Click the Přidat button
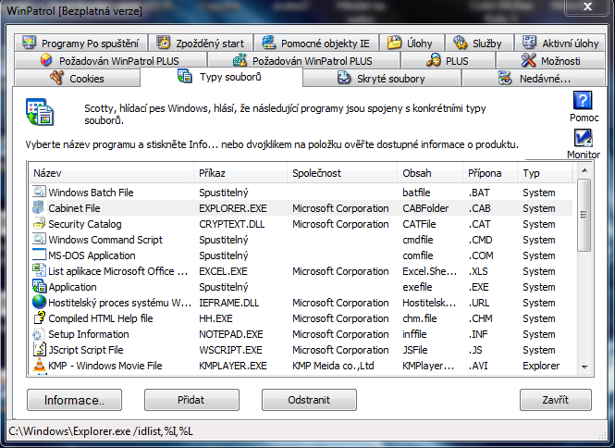 click(191, 400)
